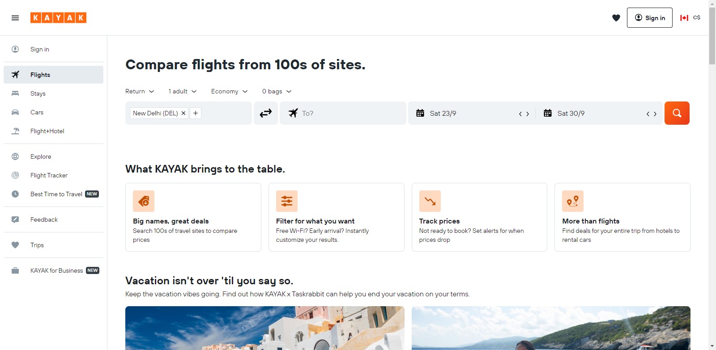Open the 1 adult travellers dropdown

tap(182, 91)
